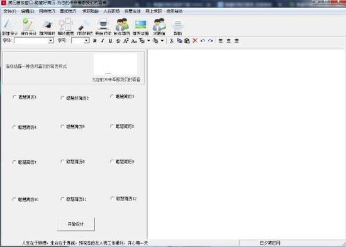The width and height of the screenshot is (346, 247).
Task: Expand the text color dropdown arrow
Action: pyautogui.click(x=148, y=41)
